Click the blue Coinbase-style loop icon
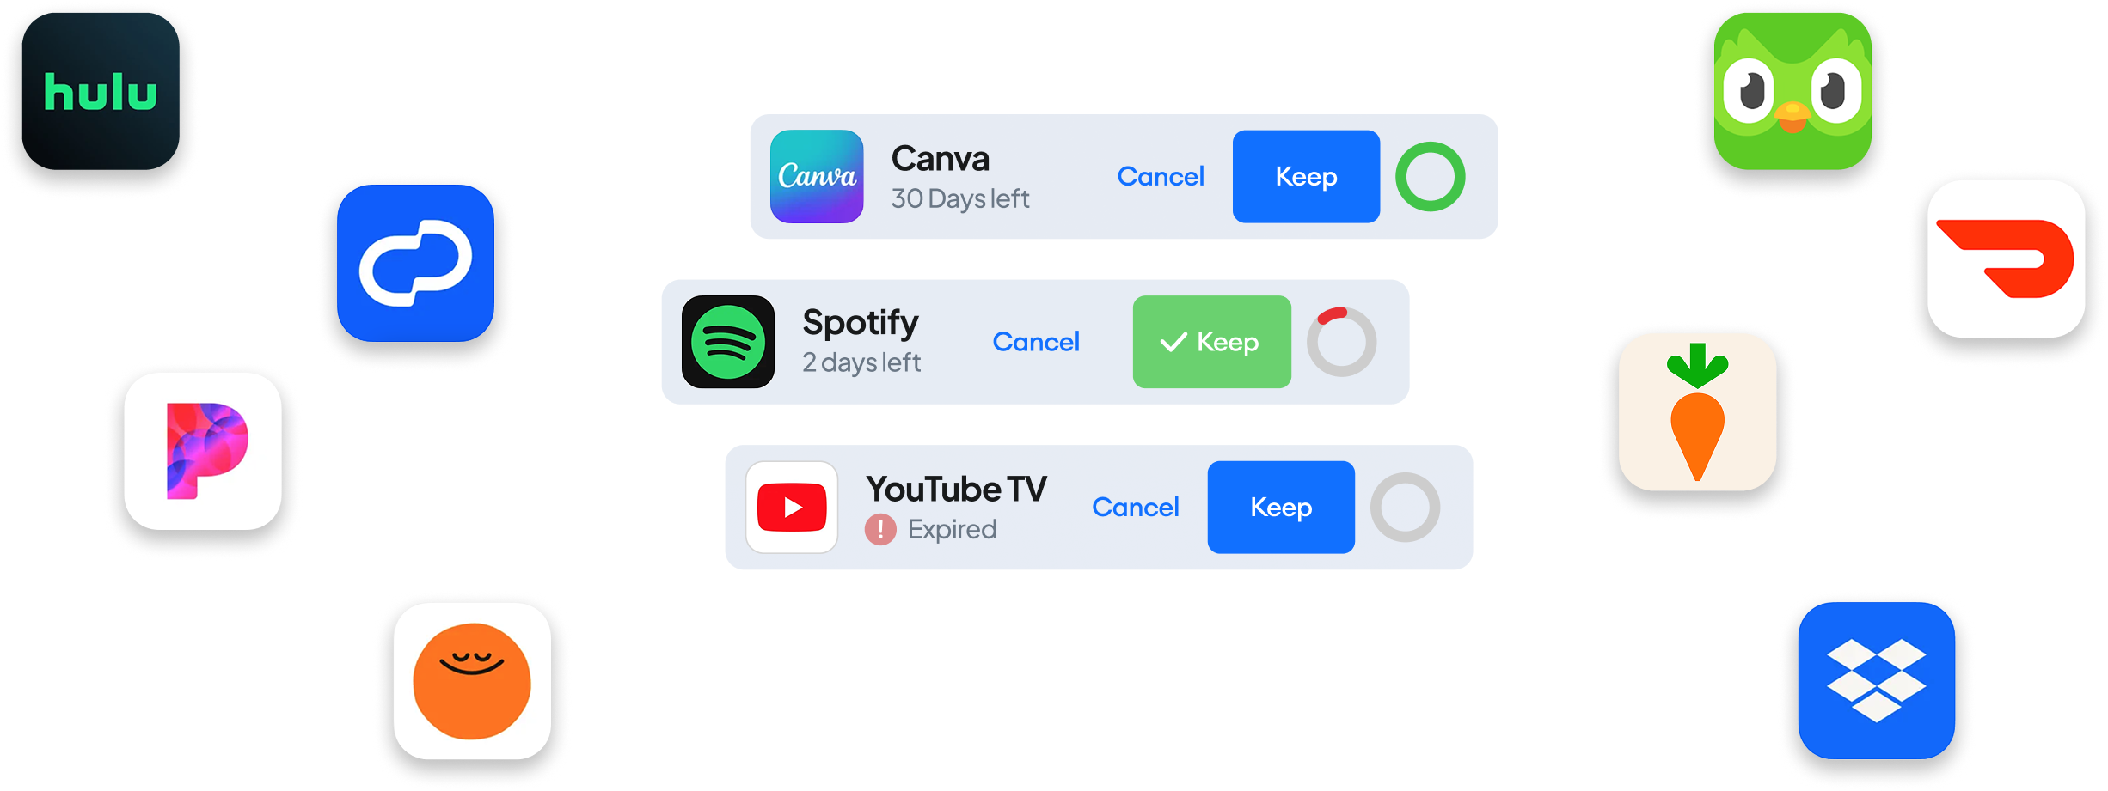2108x791 pixels. pos(415,263)
